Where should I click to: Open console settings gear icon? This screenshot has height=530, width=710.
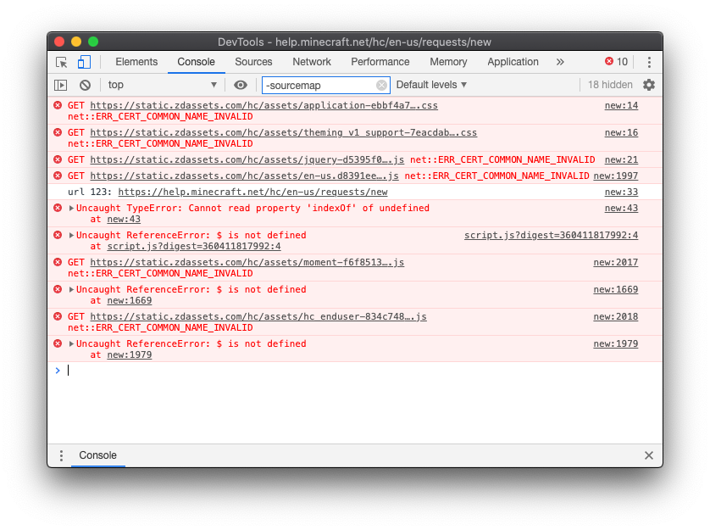[649, 85]
